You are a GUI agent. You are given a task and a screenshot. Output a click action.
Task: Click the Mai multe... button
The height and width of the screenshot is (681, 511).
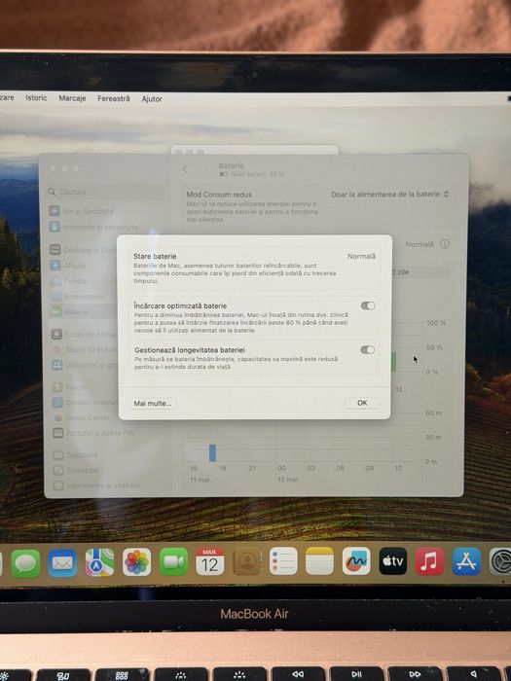click(153, 403)
